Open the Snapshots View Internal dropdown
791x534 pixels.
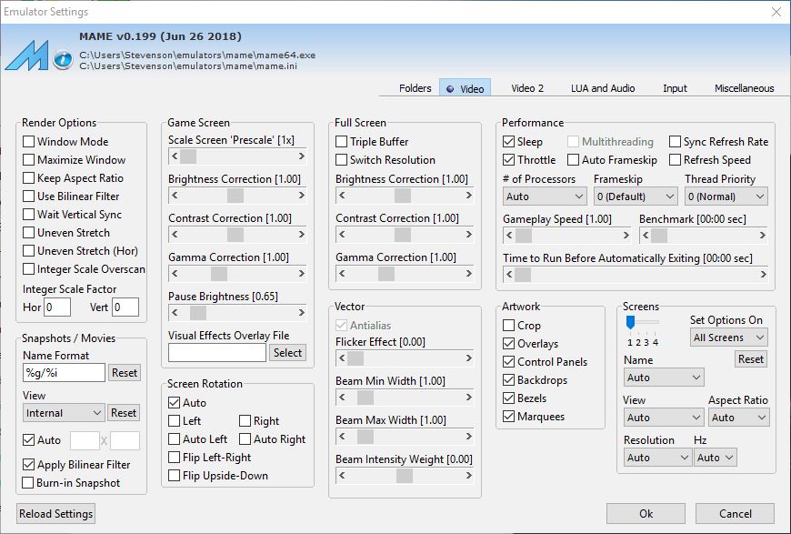coord(64,413)
